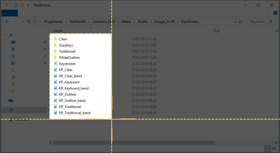This screenshot has height=153, width=280.
Task: Click the horizontal scrollbar thumb
Action: pyautogui.click(x=134, y=142)
